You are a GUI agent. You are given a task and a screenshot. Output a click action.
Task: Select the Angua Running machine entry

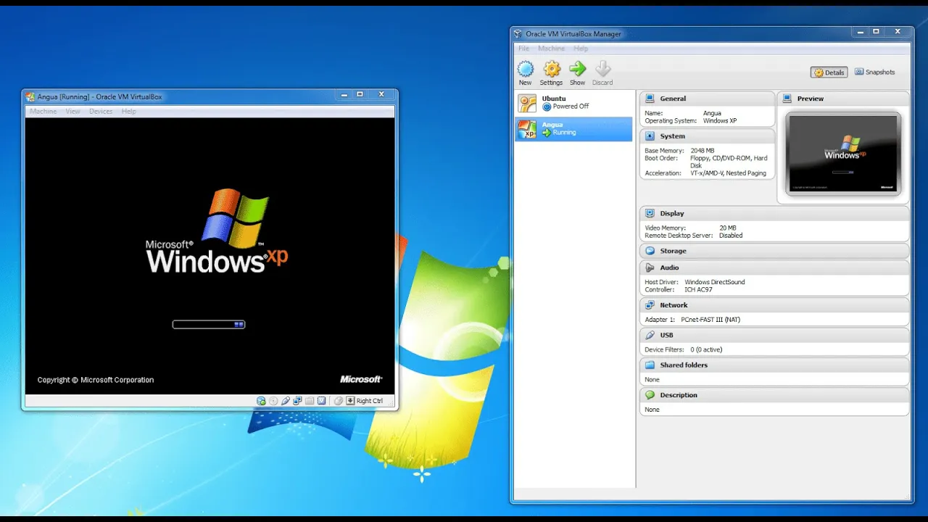[x=573, y=129]
